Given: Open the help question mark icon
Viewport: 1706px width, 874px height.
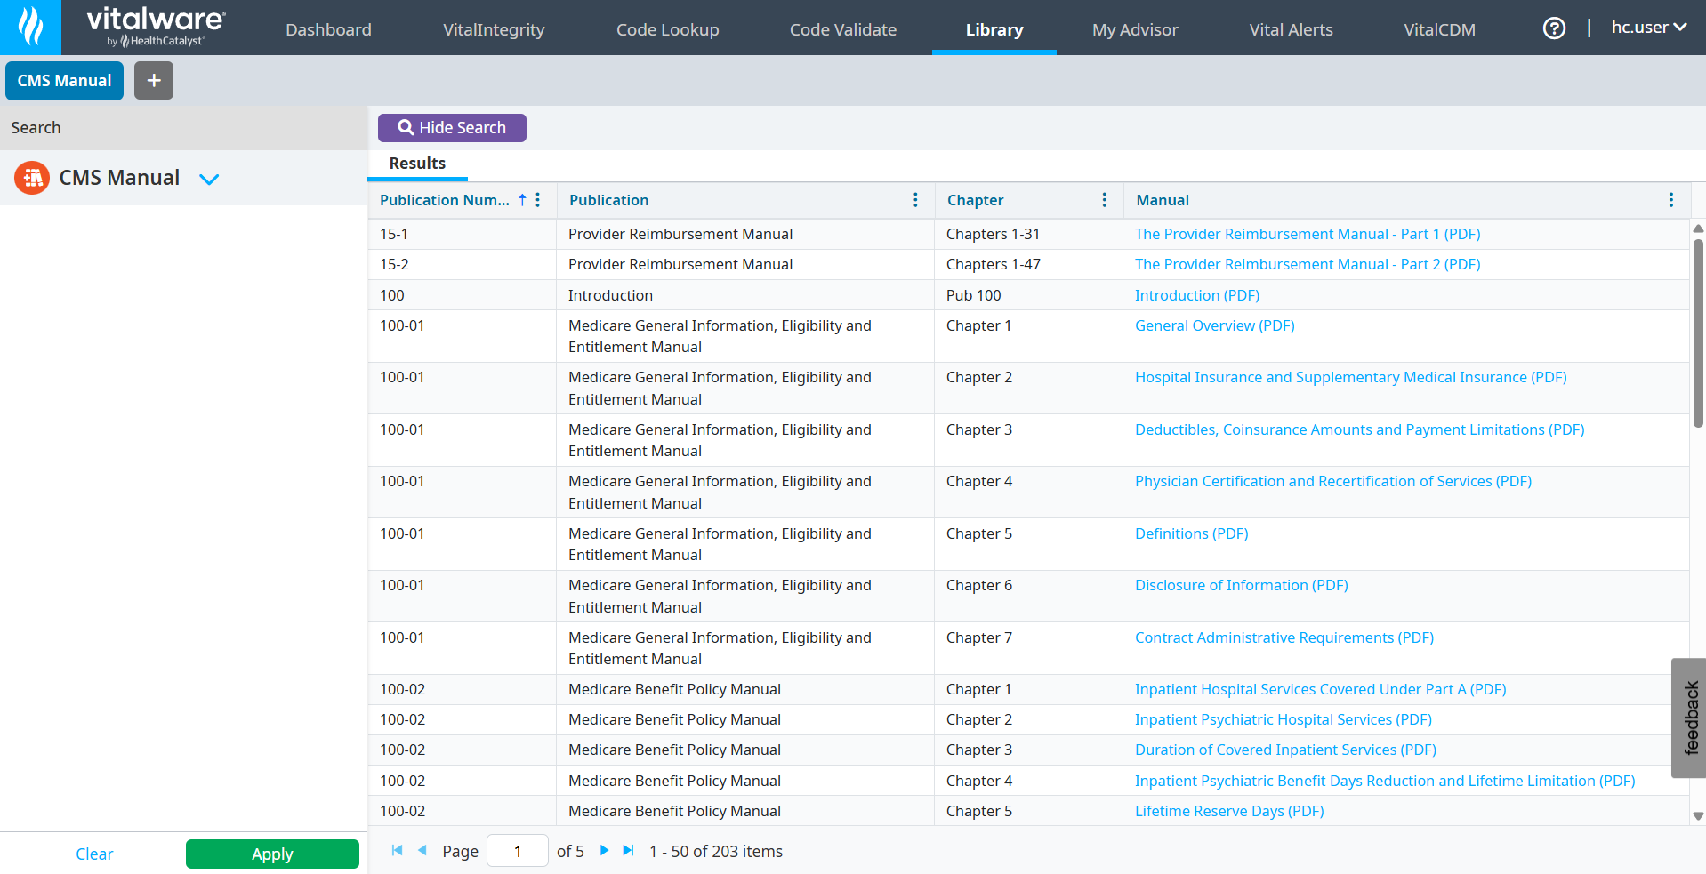Looking at the screenshot, I should 1554,28.
